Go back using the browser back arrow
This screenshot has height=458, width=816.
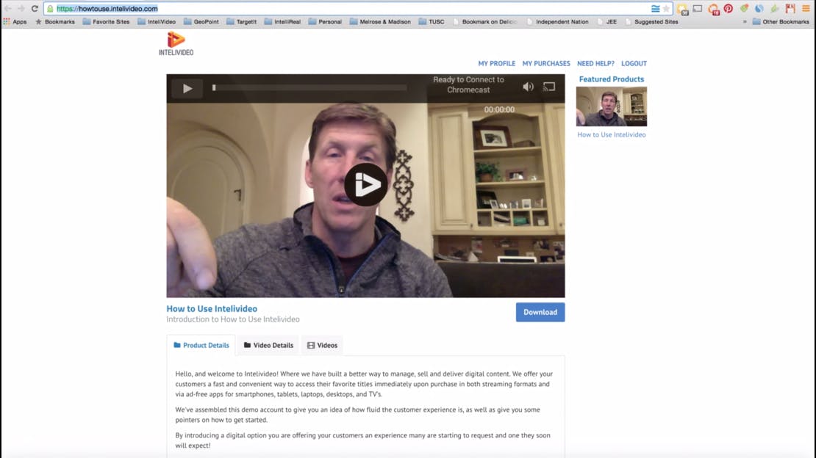[x=8, y=8]
